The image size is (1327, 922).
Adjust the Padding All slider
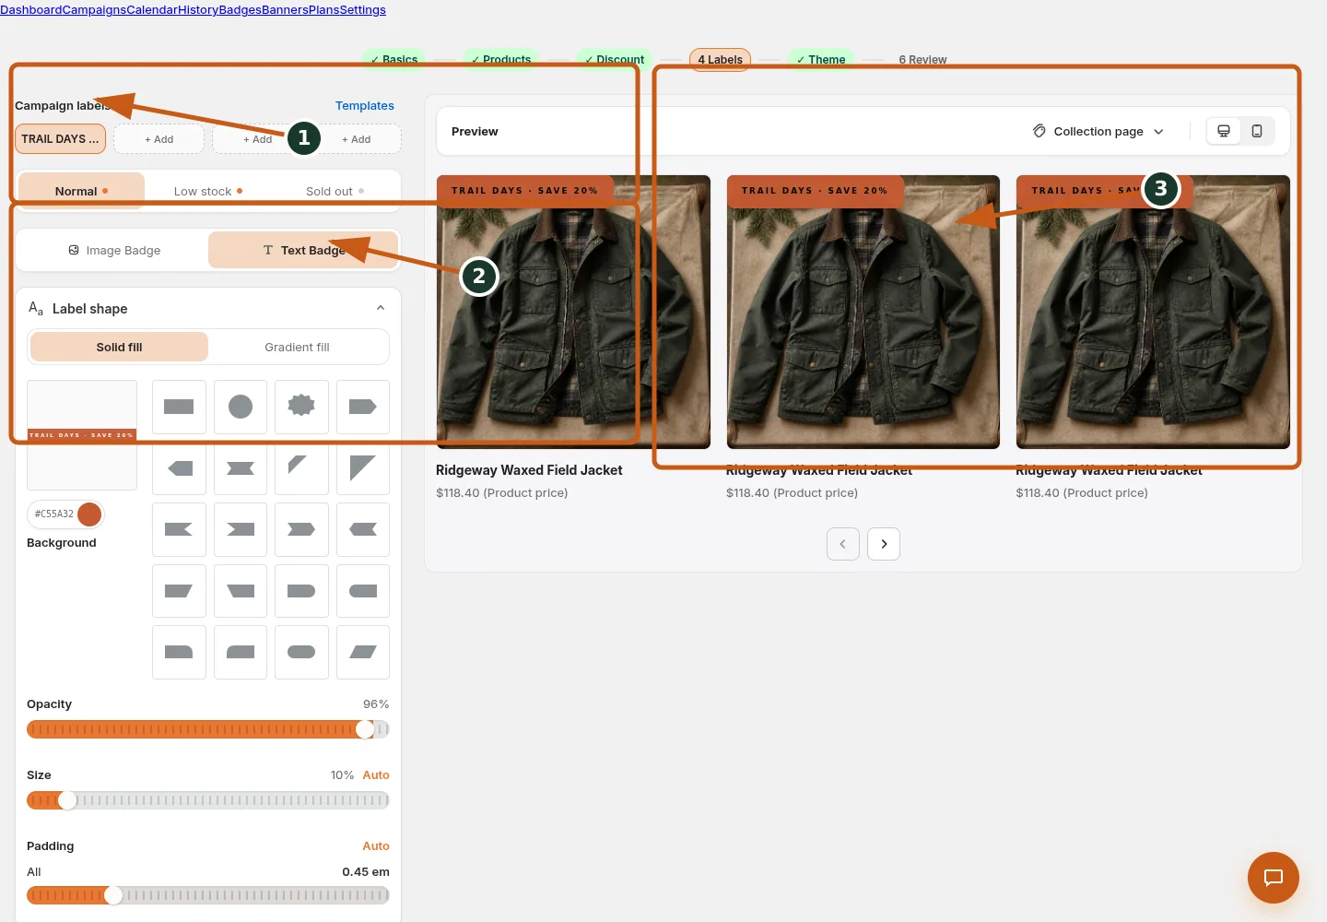(x=208, y=895)
